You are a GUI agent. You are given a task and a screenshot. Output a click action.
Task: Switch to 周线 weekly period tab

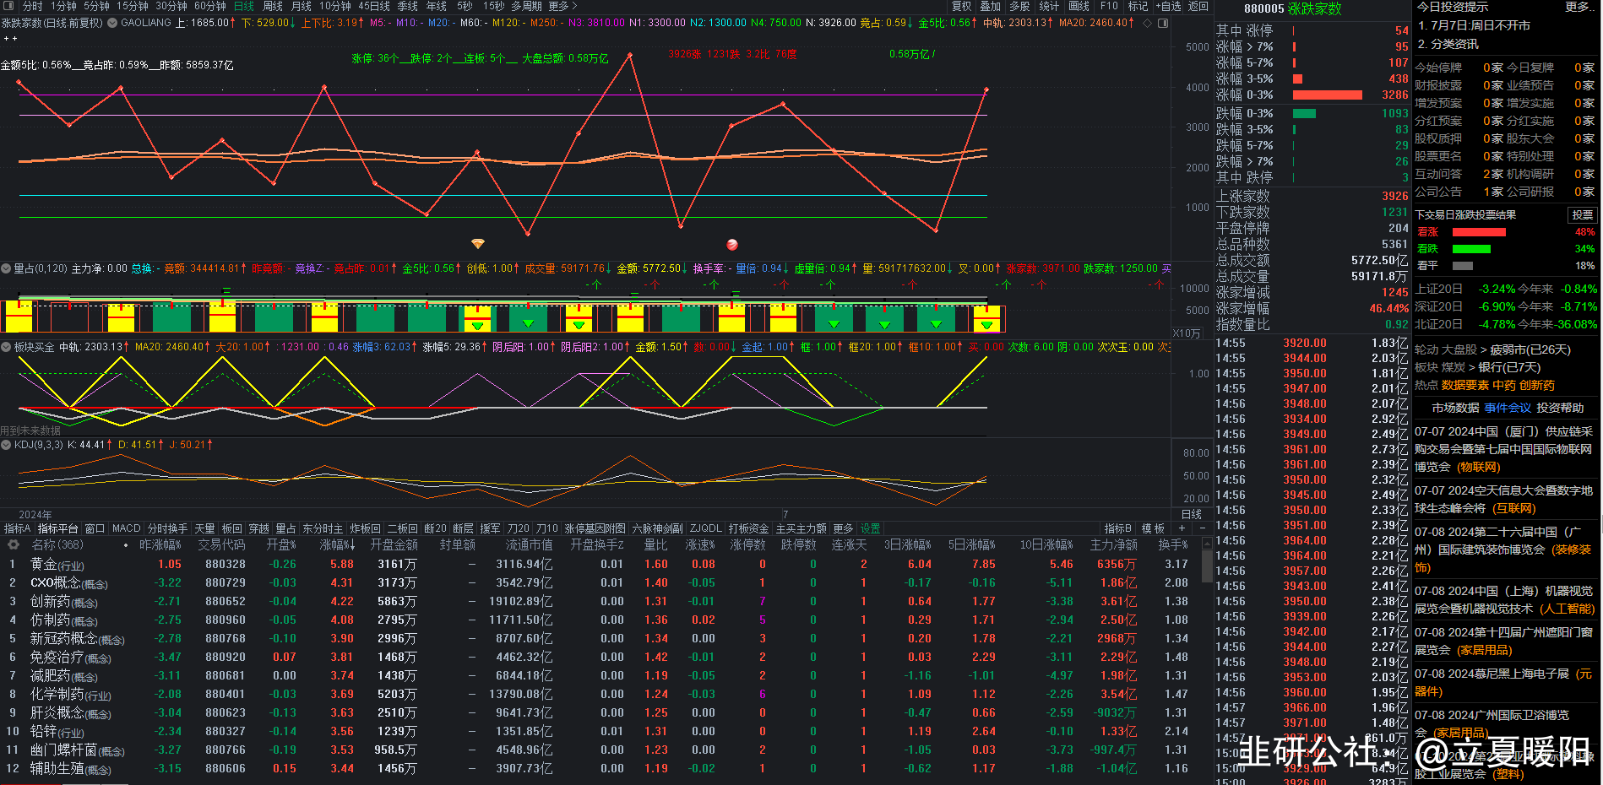273,6
